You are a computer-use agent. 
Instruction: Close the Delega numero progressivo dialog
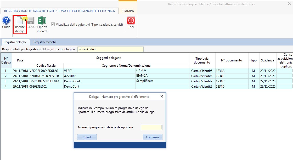pyautogui.click(x=162, y=96)
